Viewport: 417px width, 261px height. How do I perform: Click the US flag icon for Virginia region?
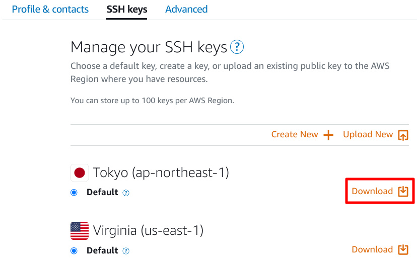click(80, 231)
